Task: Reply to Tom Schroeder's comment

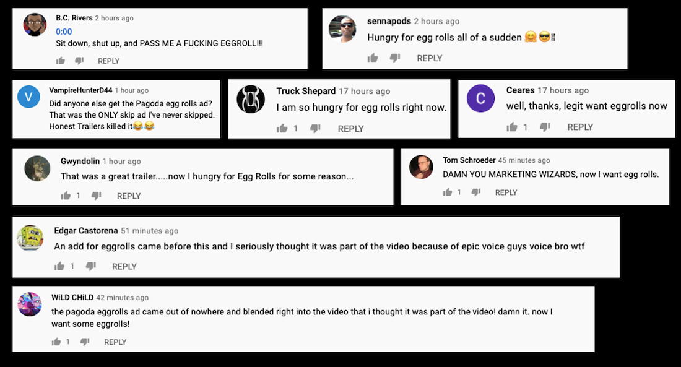Action: click(x=506, y=192)
